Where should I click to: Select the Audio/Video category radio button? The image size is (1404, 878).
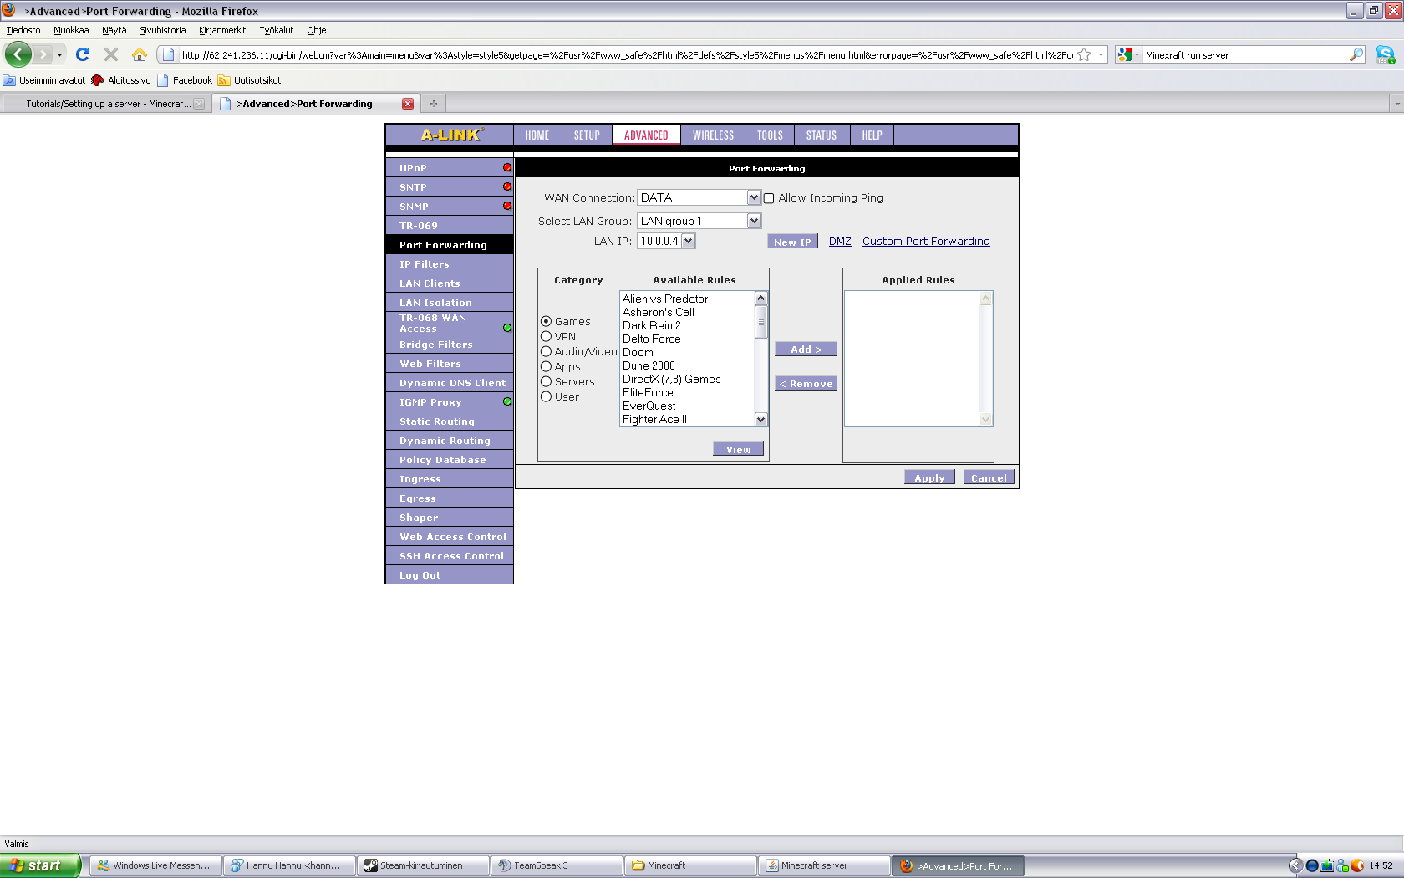546,351
